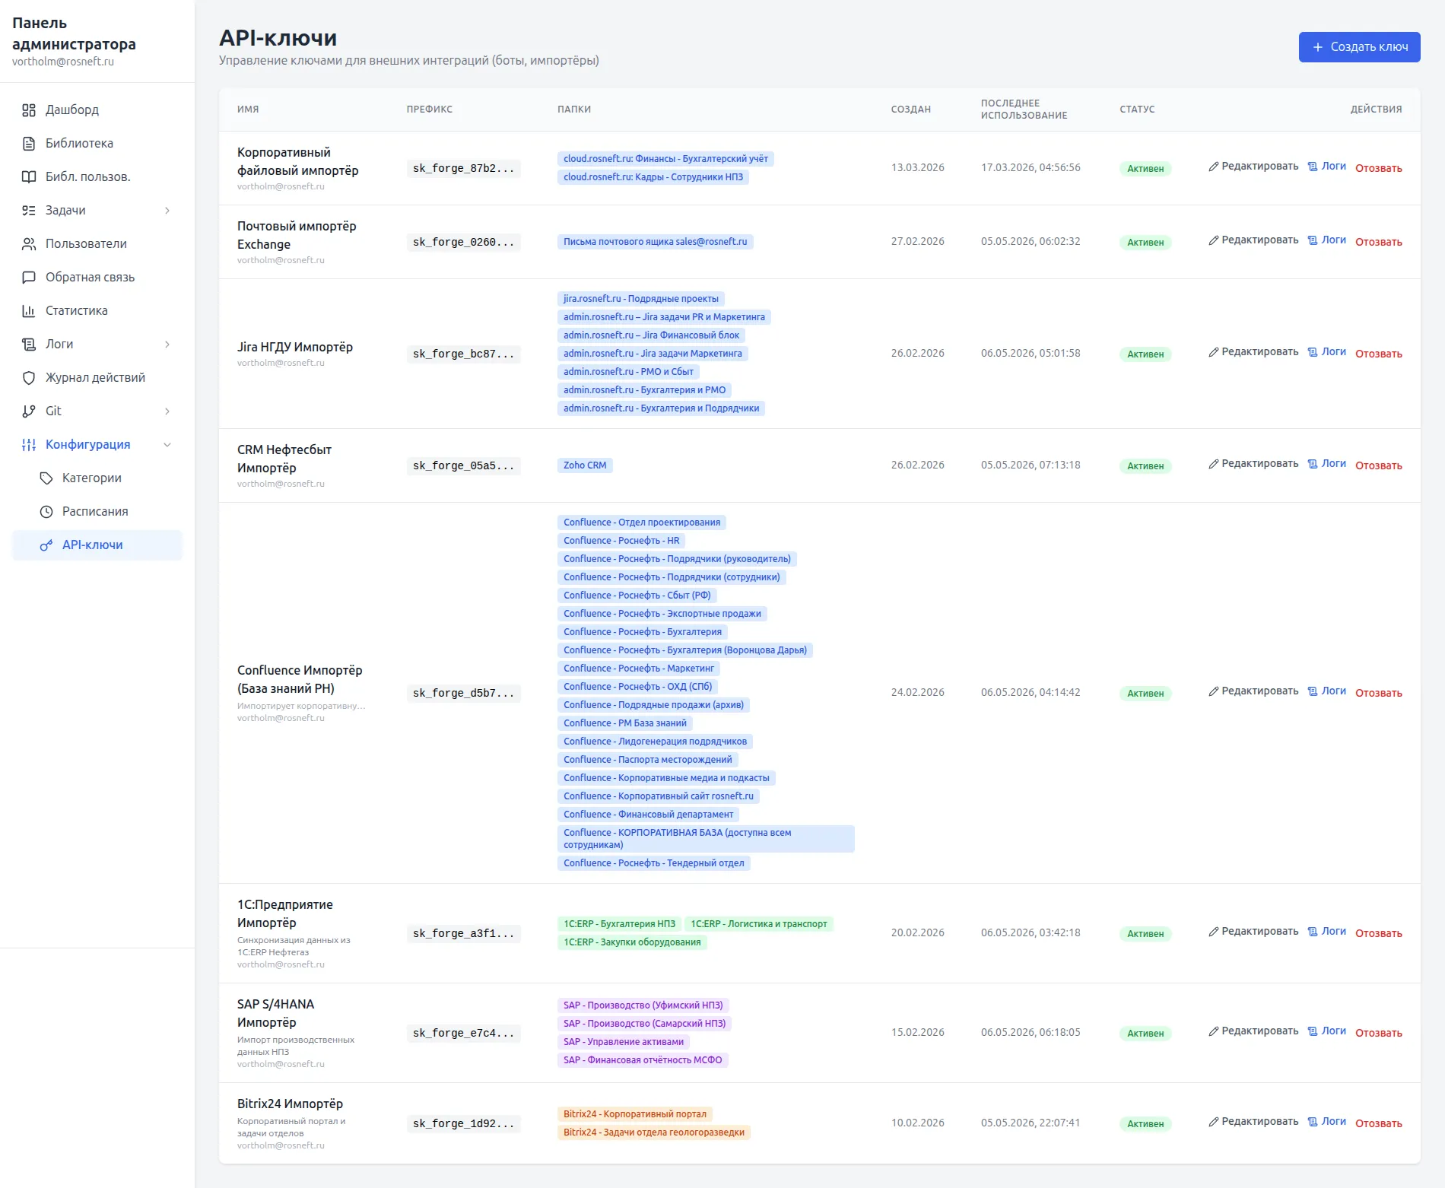The image size is (1445, 1188).
Task: Open Пользователи menu item
Action: [x=97, y=244]
